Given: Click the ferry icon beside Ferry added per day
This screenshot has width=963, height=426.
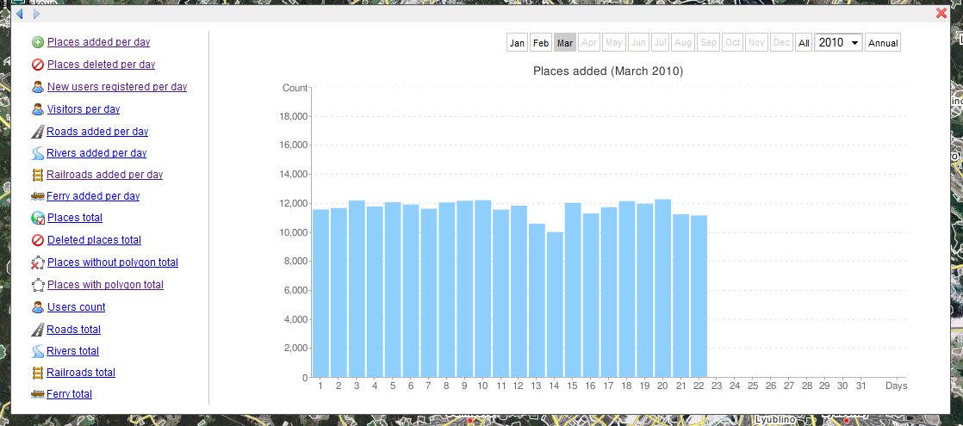Looking at the screenshot, I should [x=38, y=196].
